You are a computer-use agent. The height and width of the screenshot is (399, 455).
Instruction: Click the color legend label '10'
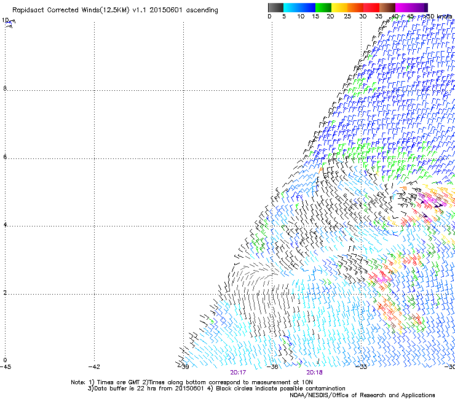tap(301, 17)
